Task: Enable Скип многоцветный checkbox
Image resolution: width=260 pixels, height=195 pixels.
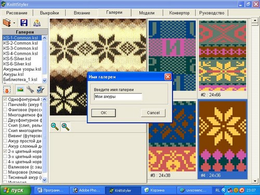Action: (x=5, y=131)
